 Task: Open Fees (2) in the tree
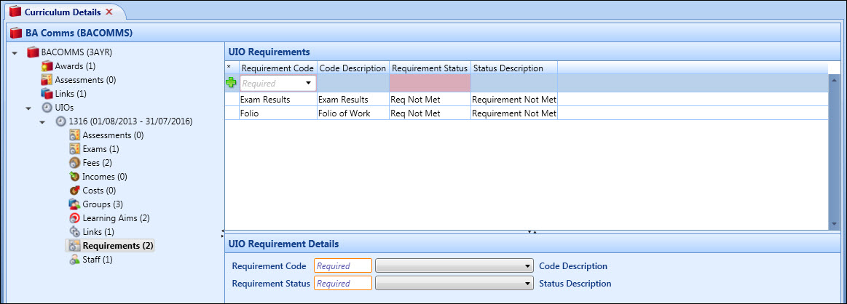pyautogui.click(x=98, y=163)
